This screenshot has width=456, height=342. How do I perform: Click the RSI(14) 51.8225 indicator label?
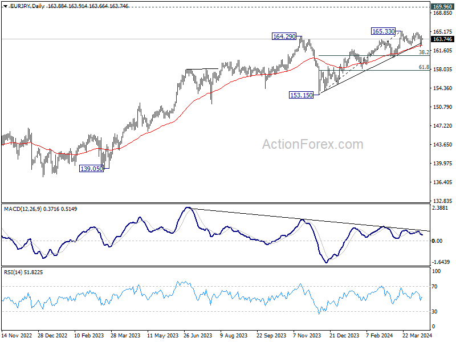point(23,272)
